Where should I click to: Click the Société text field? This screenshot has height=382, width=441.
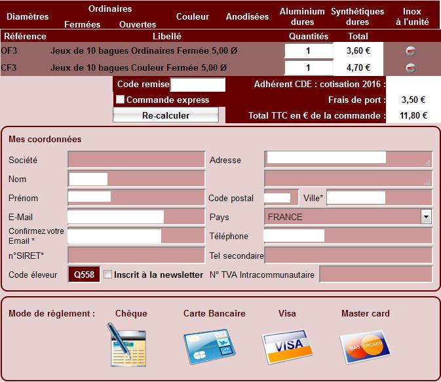tap(136, 160)
